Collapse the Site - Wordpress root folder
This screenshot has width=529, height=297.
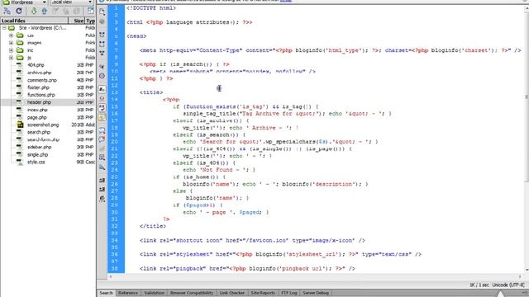pyautogui.click(x=4, y=27)
